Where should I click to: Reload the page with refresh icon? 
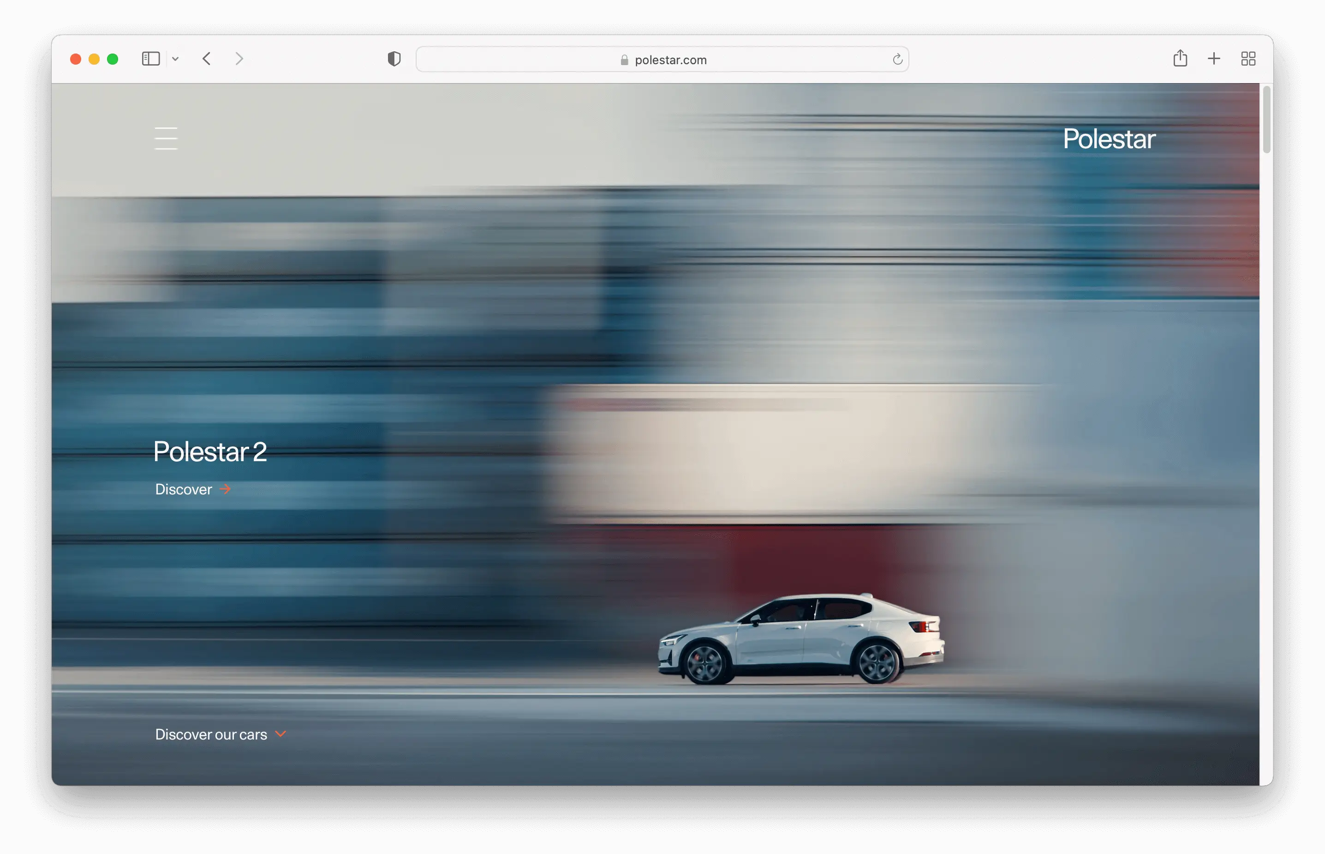point(897,60)
